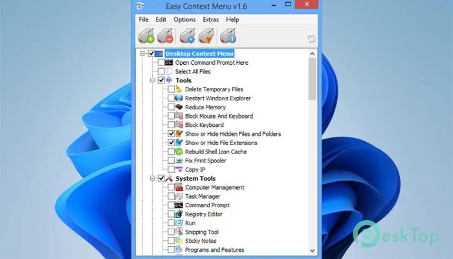
Task: Check the Copy IP checkbox
Action: (x=171, y=170)
